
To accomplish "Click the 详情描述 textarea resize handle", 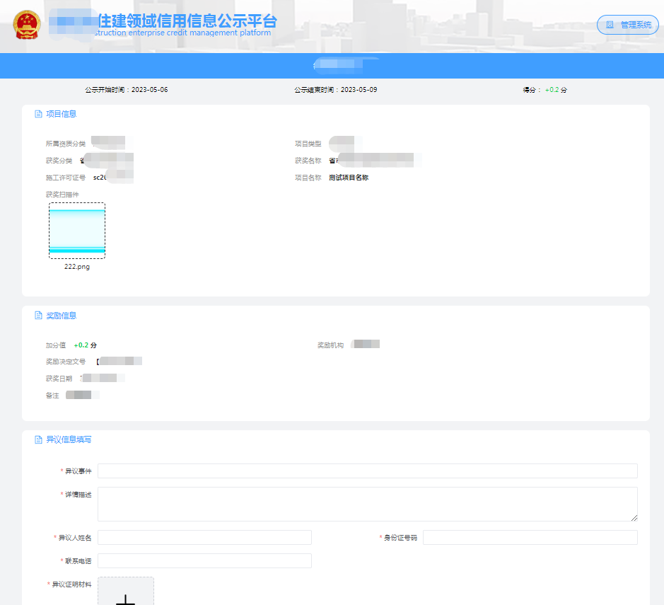I will coord(634,517).
